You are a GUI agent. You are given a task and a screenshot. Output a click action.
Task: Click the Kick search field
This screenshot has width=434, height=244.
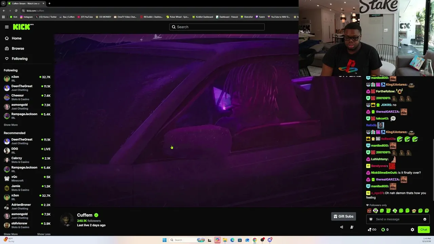point(217,27)
